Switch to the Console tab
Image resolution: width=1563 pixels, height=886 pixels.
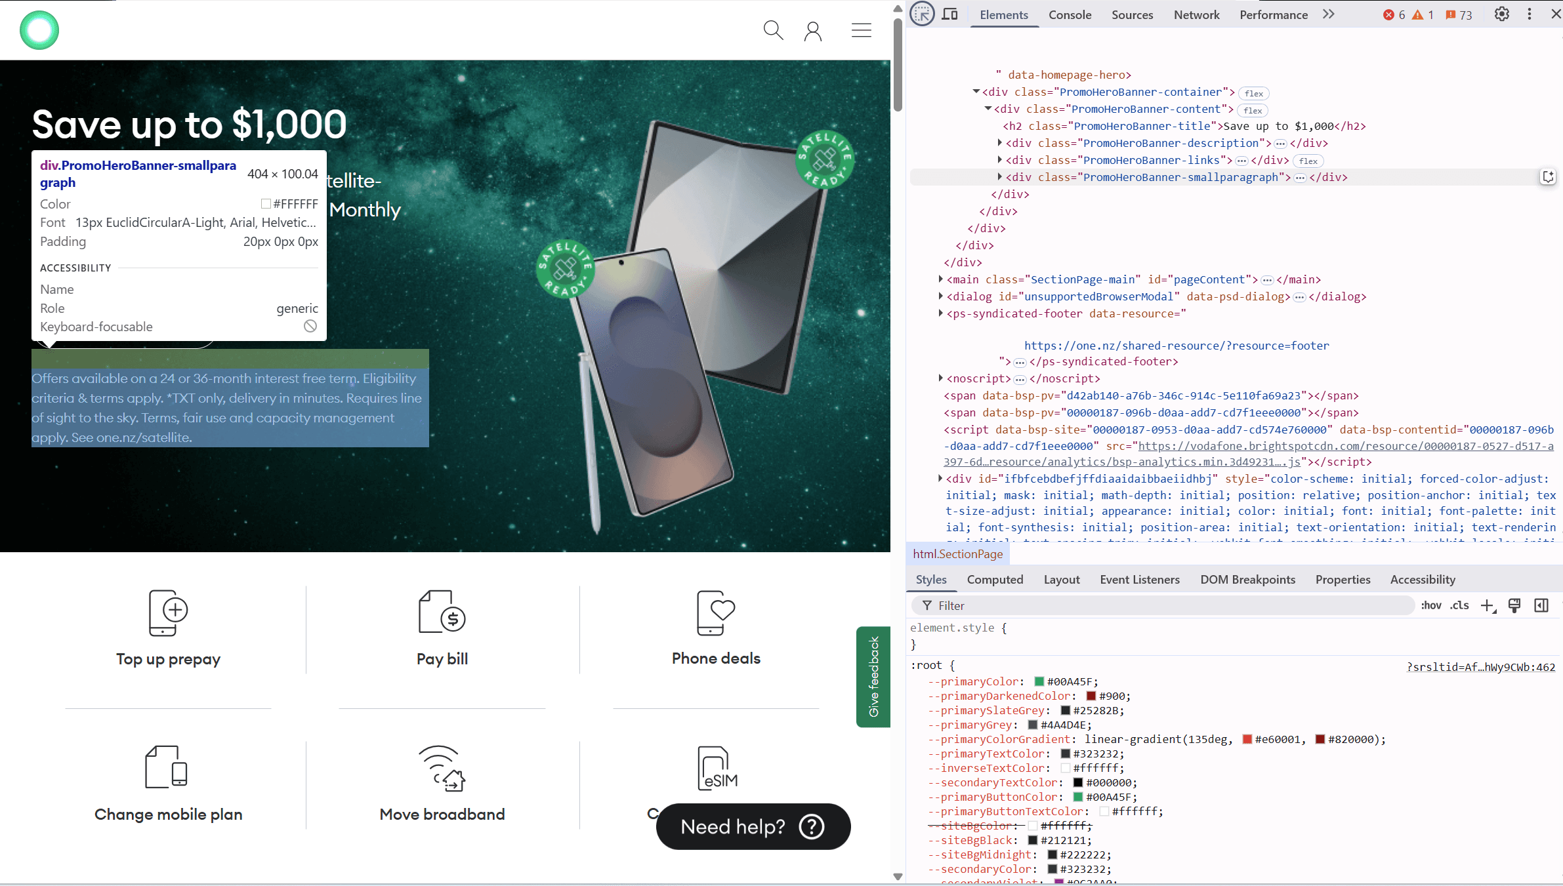(x=1070, y=15)
